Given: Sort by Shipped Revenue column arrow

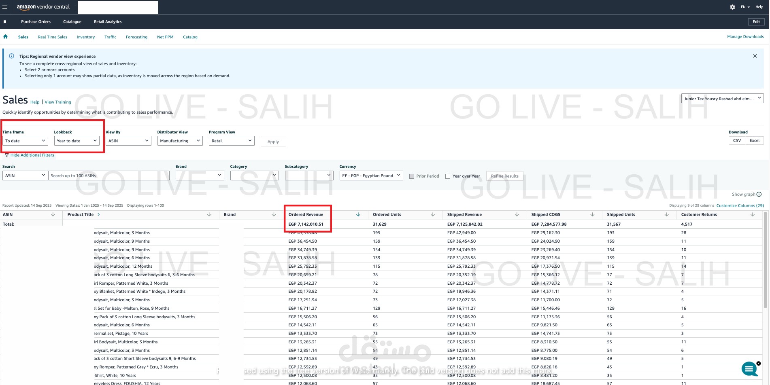Looking at the screenshot, I should click(x=517, y=215).
